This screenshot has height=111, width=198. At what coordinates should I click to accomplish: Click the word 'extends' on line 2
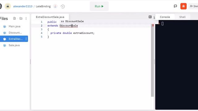coord(53,26)
